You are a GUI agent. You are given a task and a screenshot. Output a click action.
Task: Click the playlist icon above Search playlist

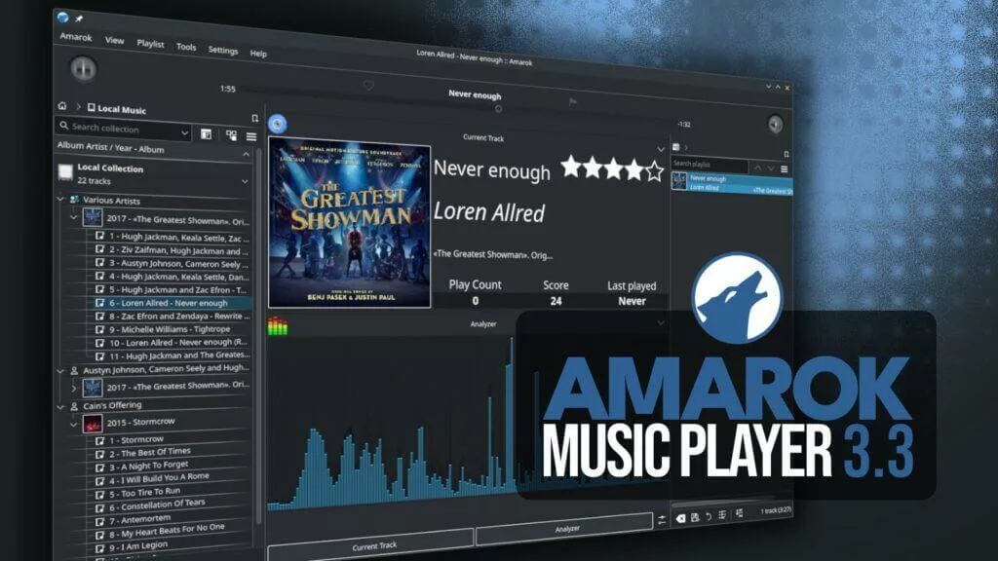tap(676, 147)
